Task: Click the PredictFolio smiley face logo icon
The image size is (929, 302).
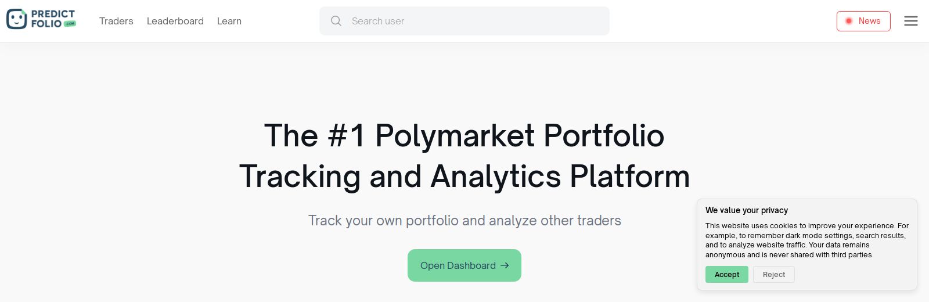Action: 17,19
